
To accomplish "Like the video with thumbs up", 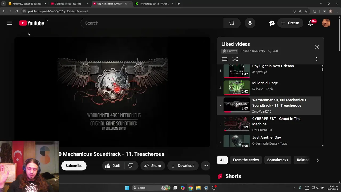I will (113, 166).
